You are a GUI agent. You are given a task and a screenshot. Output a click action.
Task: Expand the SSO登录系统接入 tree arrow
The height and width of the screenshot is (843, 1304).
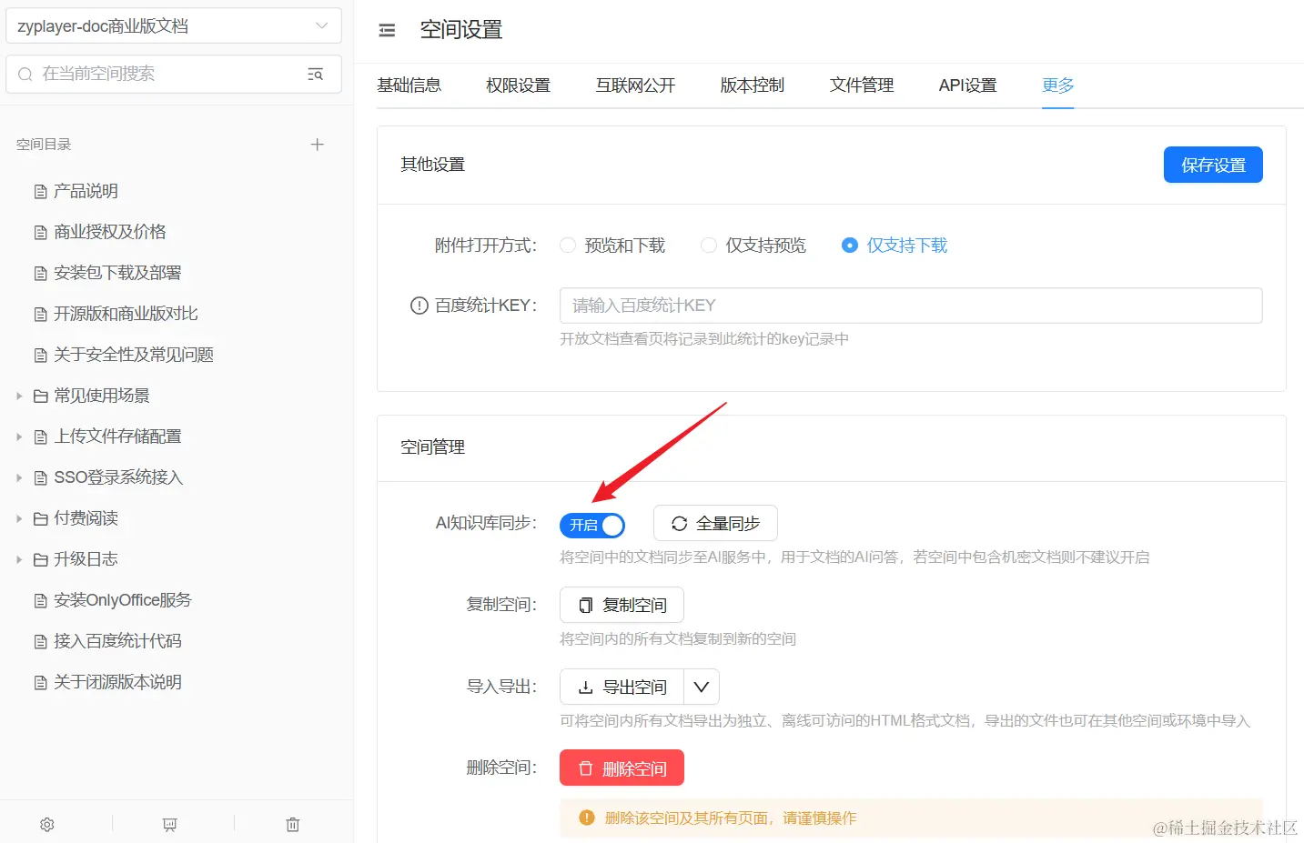pyautogui.click(x=19, y=477)
